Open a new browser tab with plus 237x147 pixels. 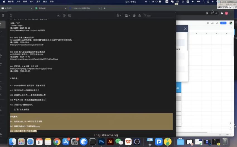pos(105,8)
